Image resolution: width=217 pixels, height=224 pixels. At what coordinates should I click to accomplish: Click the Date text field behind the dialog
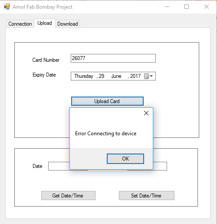(x=59, y=166)
